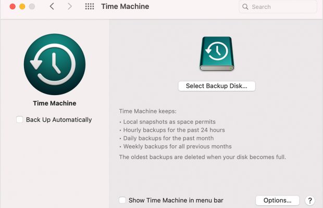Show all preferences via grid icon
323x208 pixels.
90,7
